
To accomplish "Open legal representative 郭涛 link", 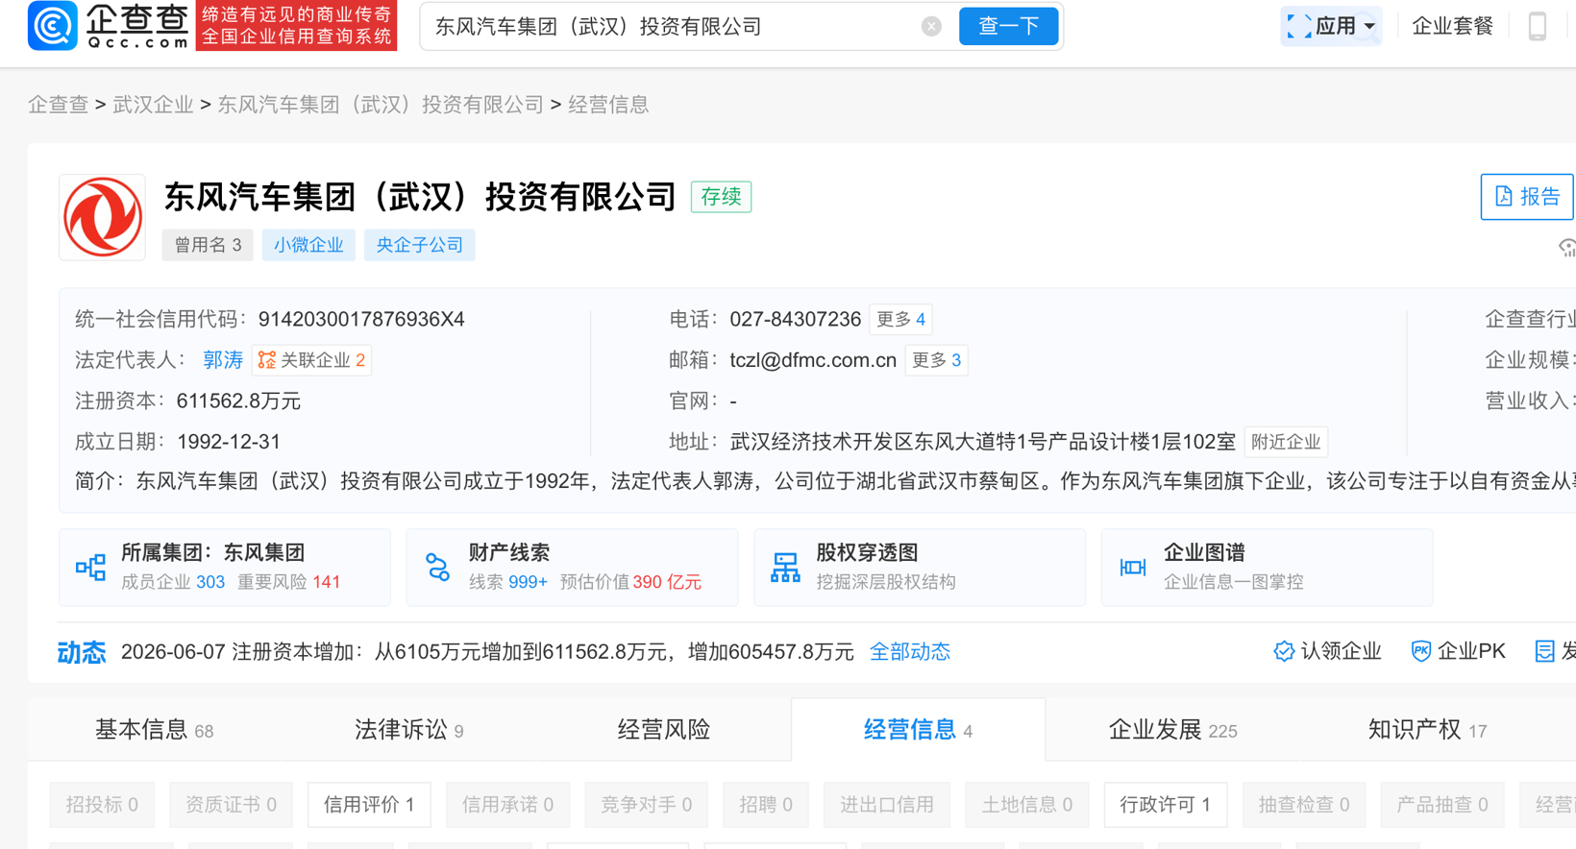I will 223,360.
